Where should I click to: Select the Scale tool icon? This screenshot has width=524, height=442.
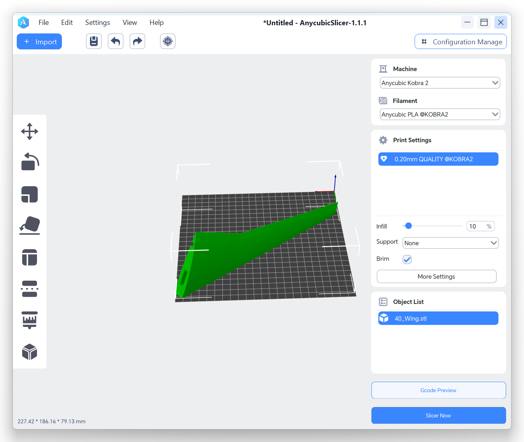(30, 194)
